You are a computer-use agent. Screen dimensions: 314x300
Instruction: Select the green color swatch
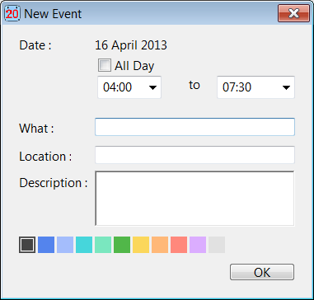pyautogui.click(x=122, y=245)
